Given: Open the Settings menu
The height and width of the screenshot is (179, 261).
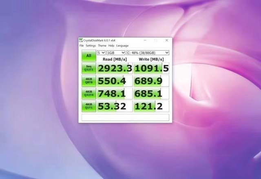Looking at the screenshot, I should 91,45.
